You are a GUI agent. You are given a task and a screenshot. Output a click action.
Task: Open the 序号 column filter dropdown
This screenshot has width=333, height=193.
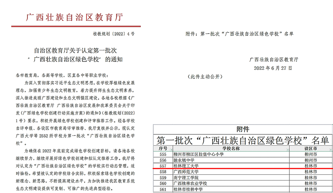[171, 150]
